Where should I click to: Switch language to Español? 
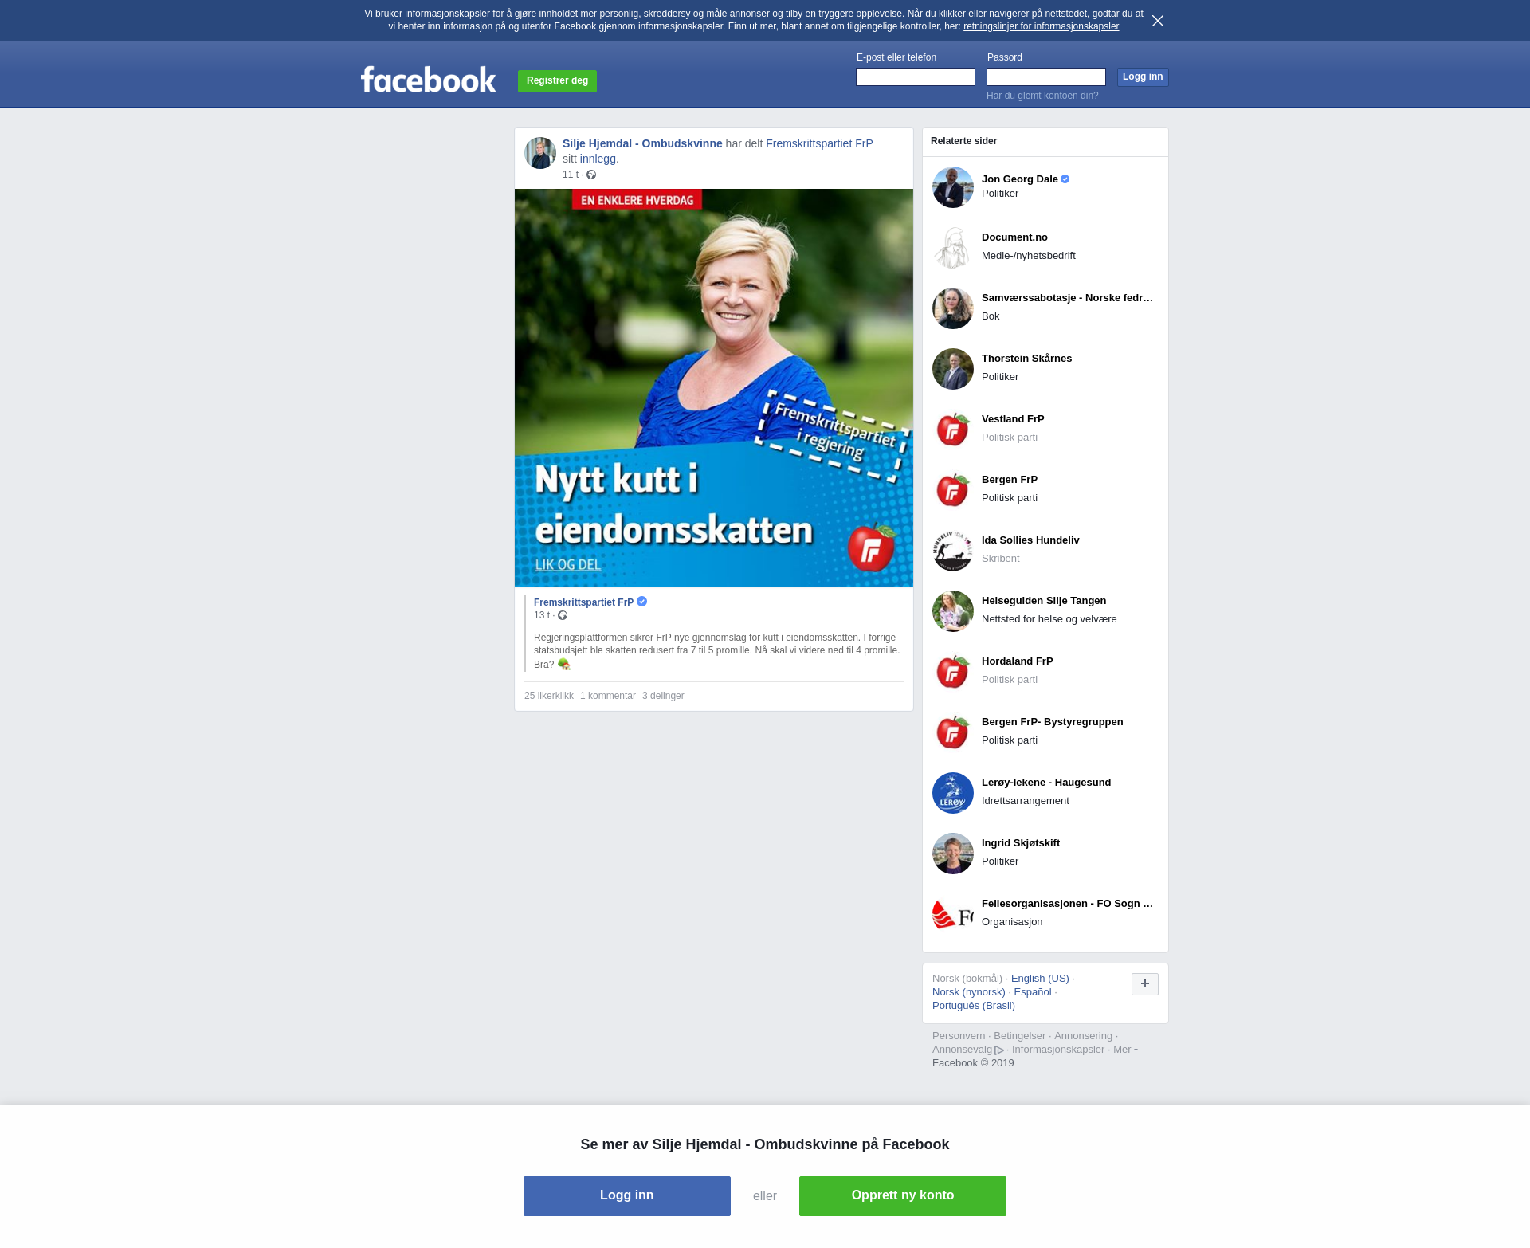click(1033, 992)
